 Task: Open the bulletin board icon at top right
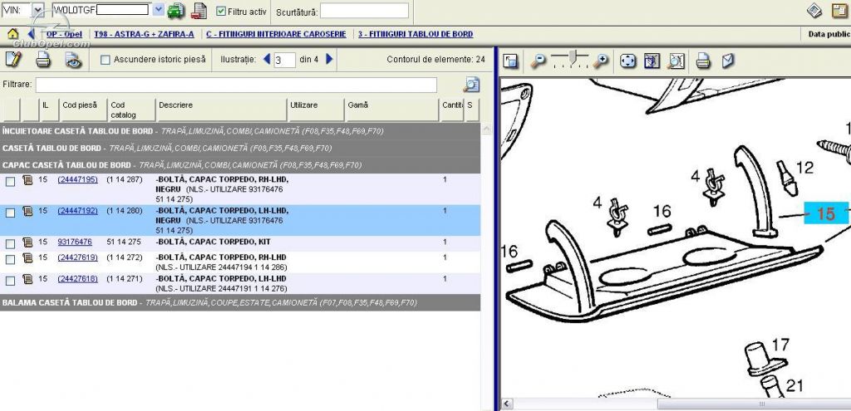click(839, 11)
